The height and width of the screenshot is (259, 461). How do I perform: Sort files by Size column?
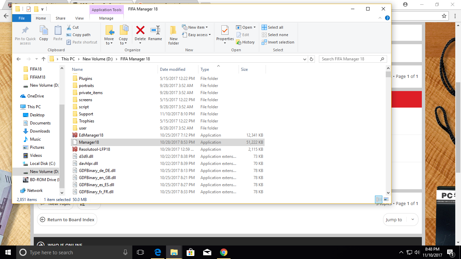pos(252,69)
